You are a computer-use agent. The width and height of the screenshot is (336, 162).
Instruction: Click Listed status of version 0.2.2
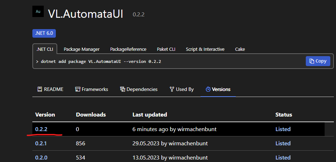coord(283,129)
